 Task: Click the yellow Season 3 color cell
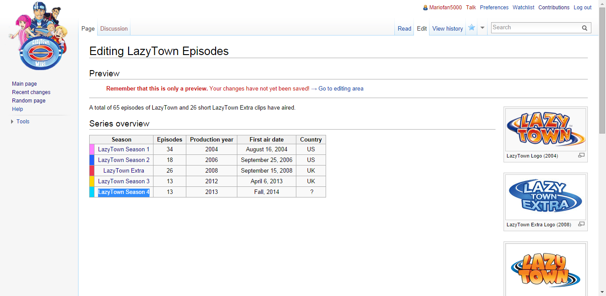[x=92, y=182]
